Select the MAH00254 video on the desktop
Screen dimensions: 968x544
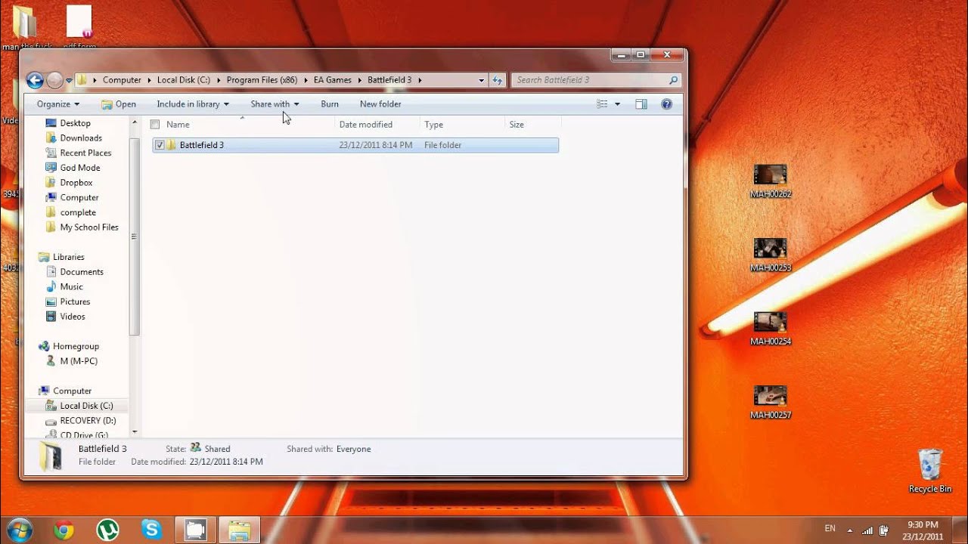(x=771, y=329)
